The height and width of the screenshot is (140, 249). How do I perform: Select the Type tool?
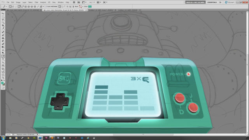point(3,59)
